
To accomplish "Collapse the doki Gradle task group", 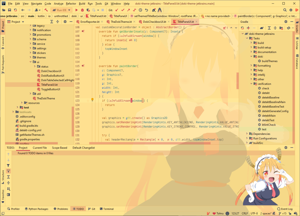I will 251,57.
